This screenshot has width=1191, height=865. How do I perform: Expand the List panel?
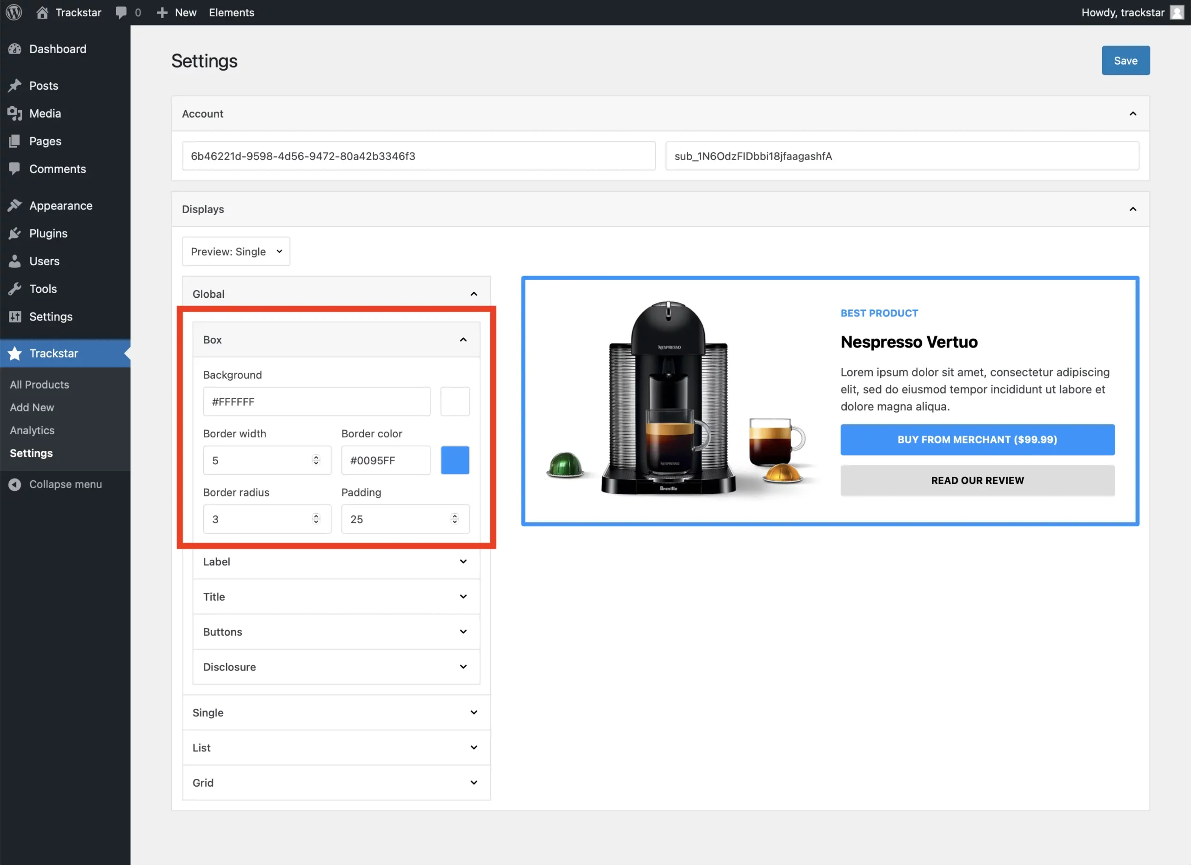[x=336, y=748]
